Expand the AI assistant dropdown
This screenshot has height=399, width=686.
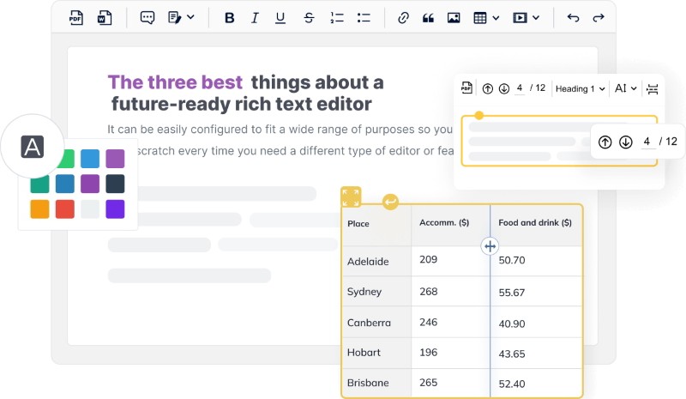coord(626,88)
